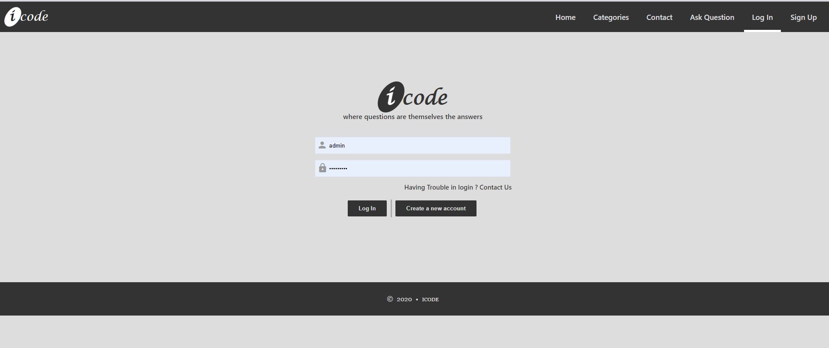Screen dimensions: 829x348
Task: Open the Sign Up nav link
Action: coord(803,17)
